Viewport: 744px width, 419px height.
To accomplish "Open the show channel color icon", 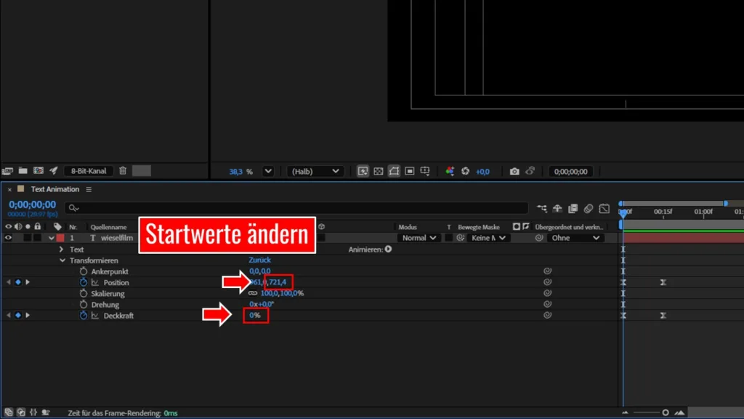I will coord(450,172).
